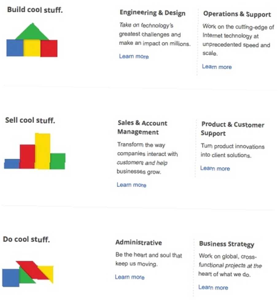Select the Engineering & Design heading
The width and height of the screenshot is (279, 307).
pos(153,13)
